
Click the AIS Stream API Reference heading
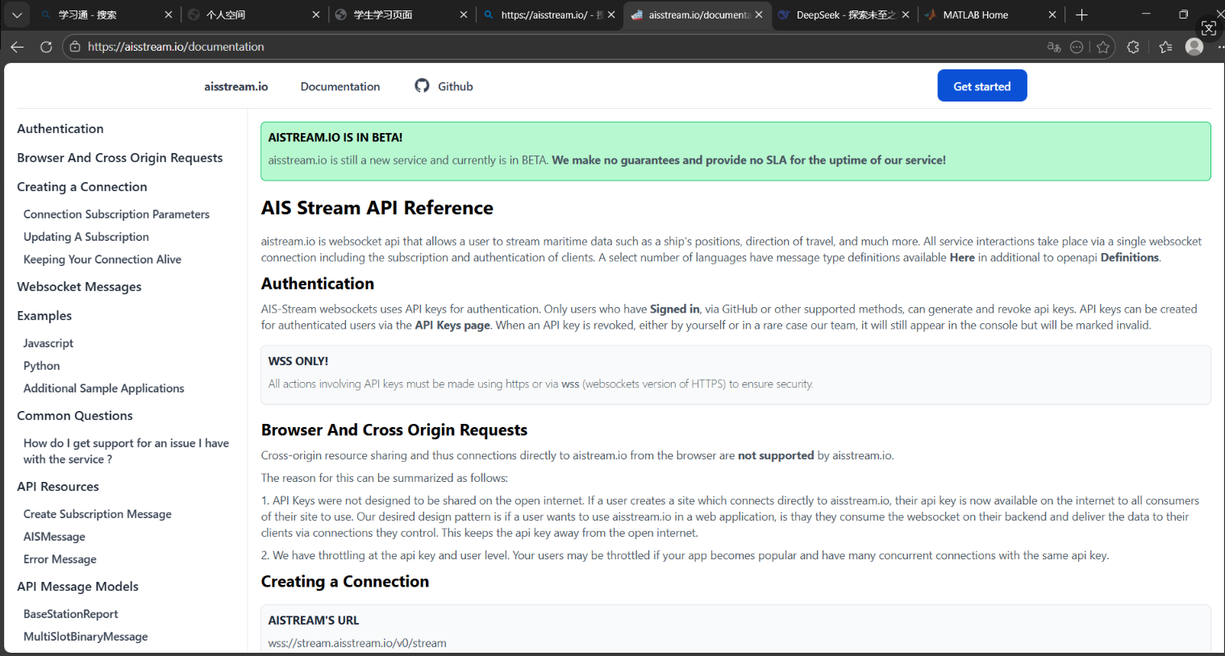point(377,208)
